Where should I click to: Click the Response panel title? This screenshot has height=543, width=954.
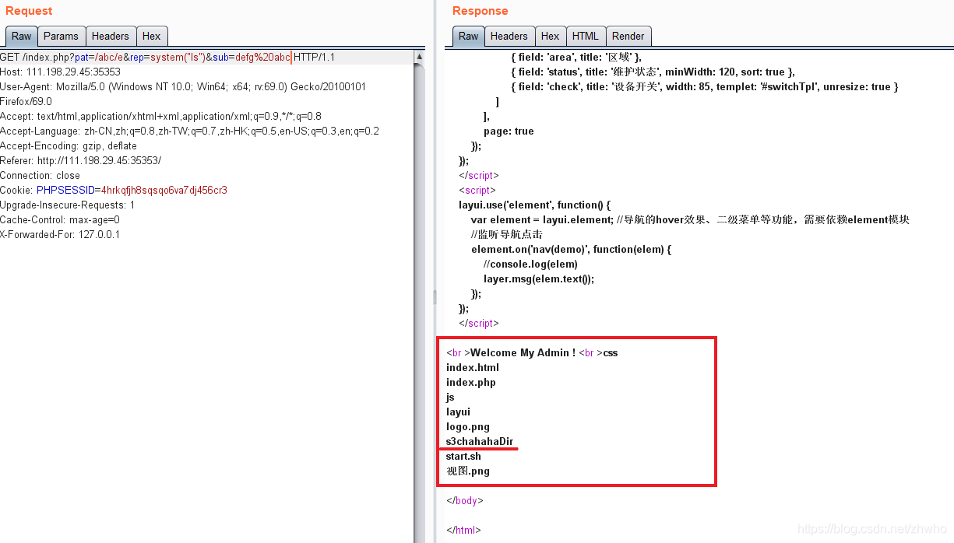click(481, 11)
